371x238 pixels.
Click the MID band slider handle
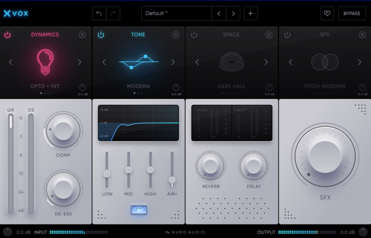[128, 169]
